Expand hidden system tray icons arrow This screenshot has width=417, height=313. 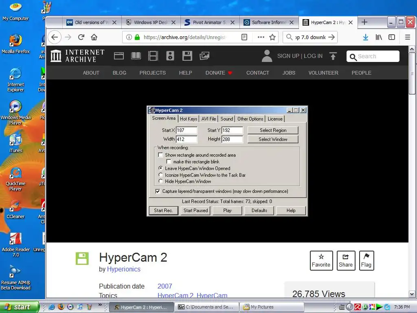(350, 307)
